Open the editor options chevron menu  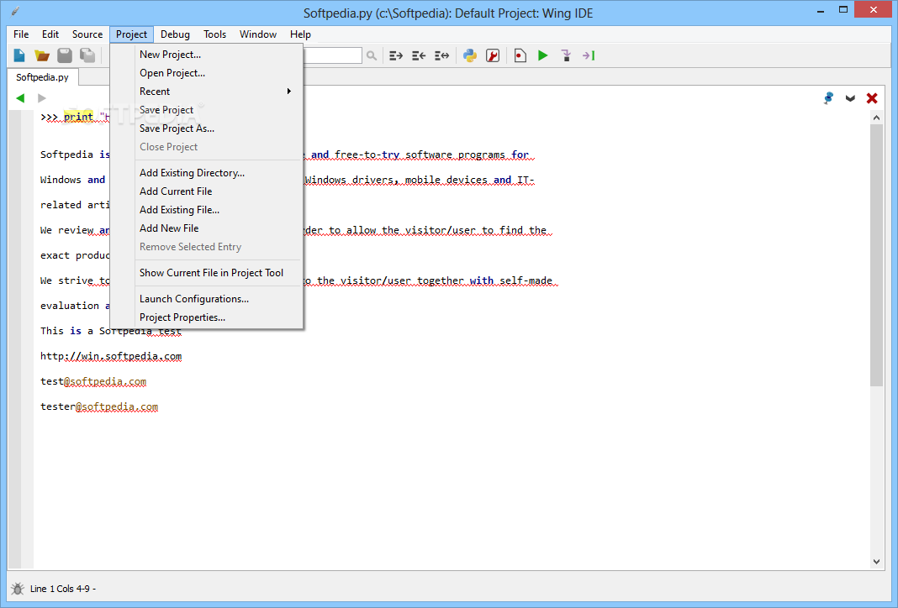pyautogui.click(x=850, y=98)
